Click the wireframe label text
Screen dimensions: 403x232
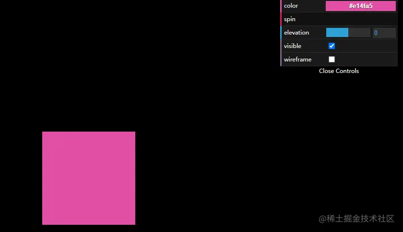coord(297,60)
